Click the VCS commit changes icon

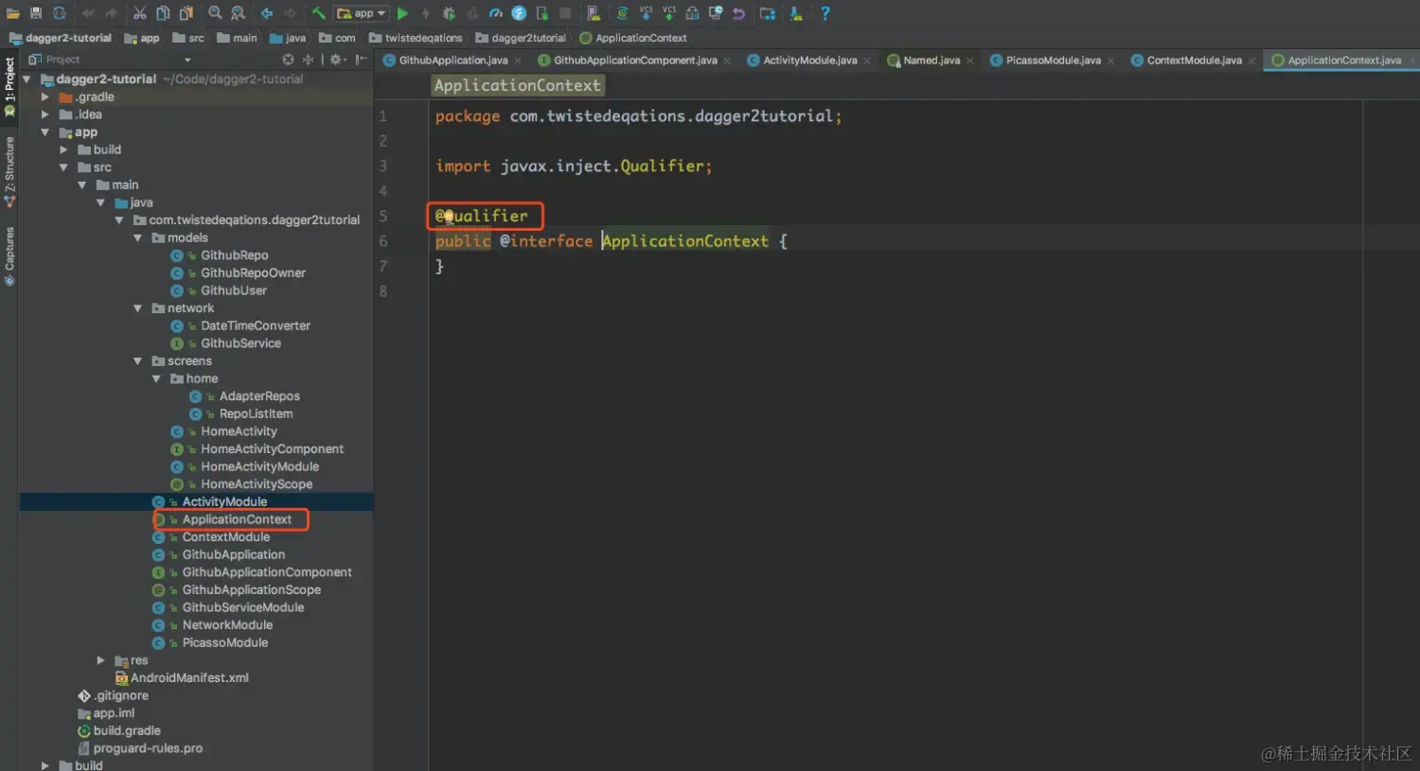669,12
